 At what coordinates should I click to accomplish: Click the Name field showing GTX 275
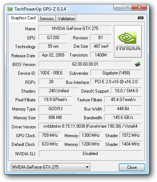(x=75, y=28)
